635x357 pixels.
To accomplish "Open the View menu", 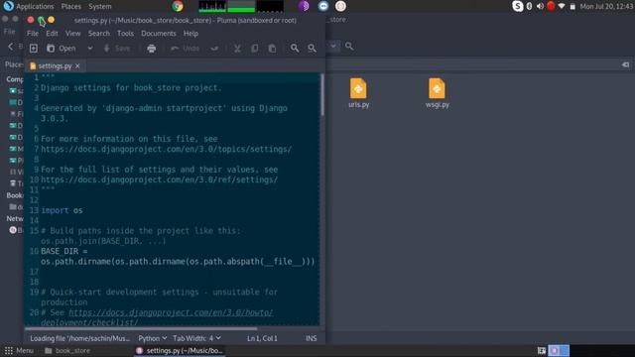I will 72,33.
